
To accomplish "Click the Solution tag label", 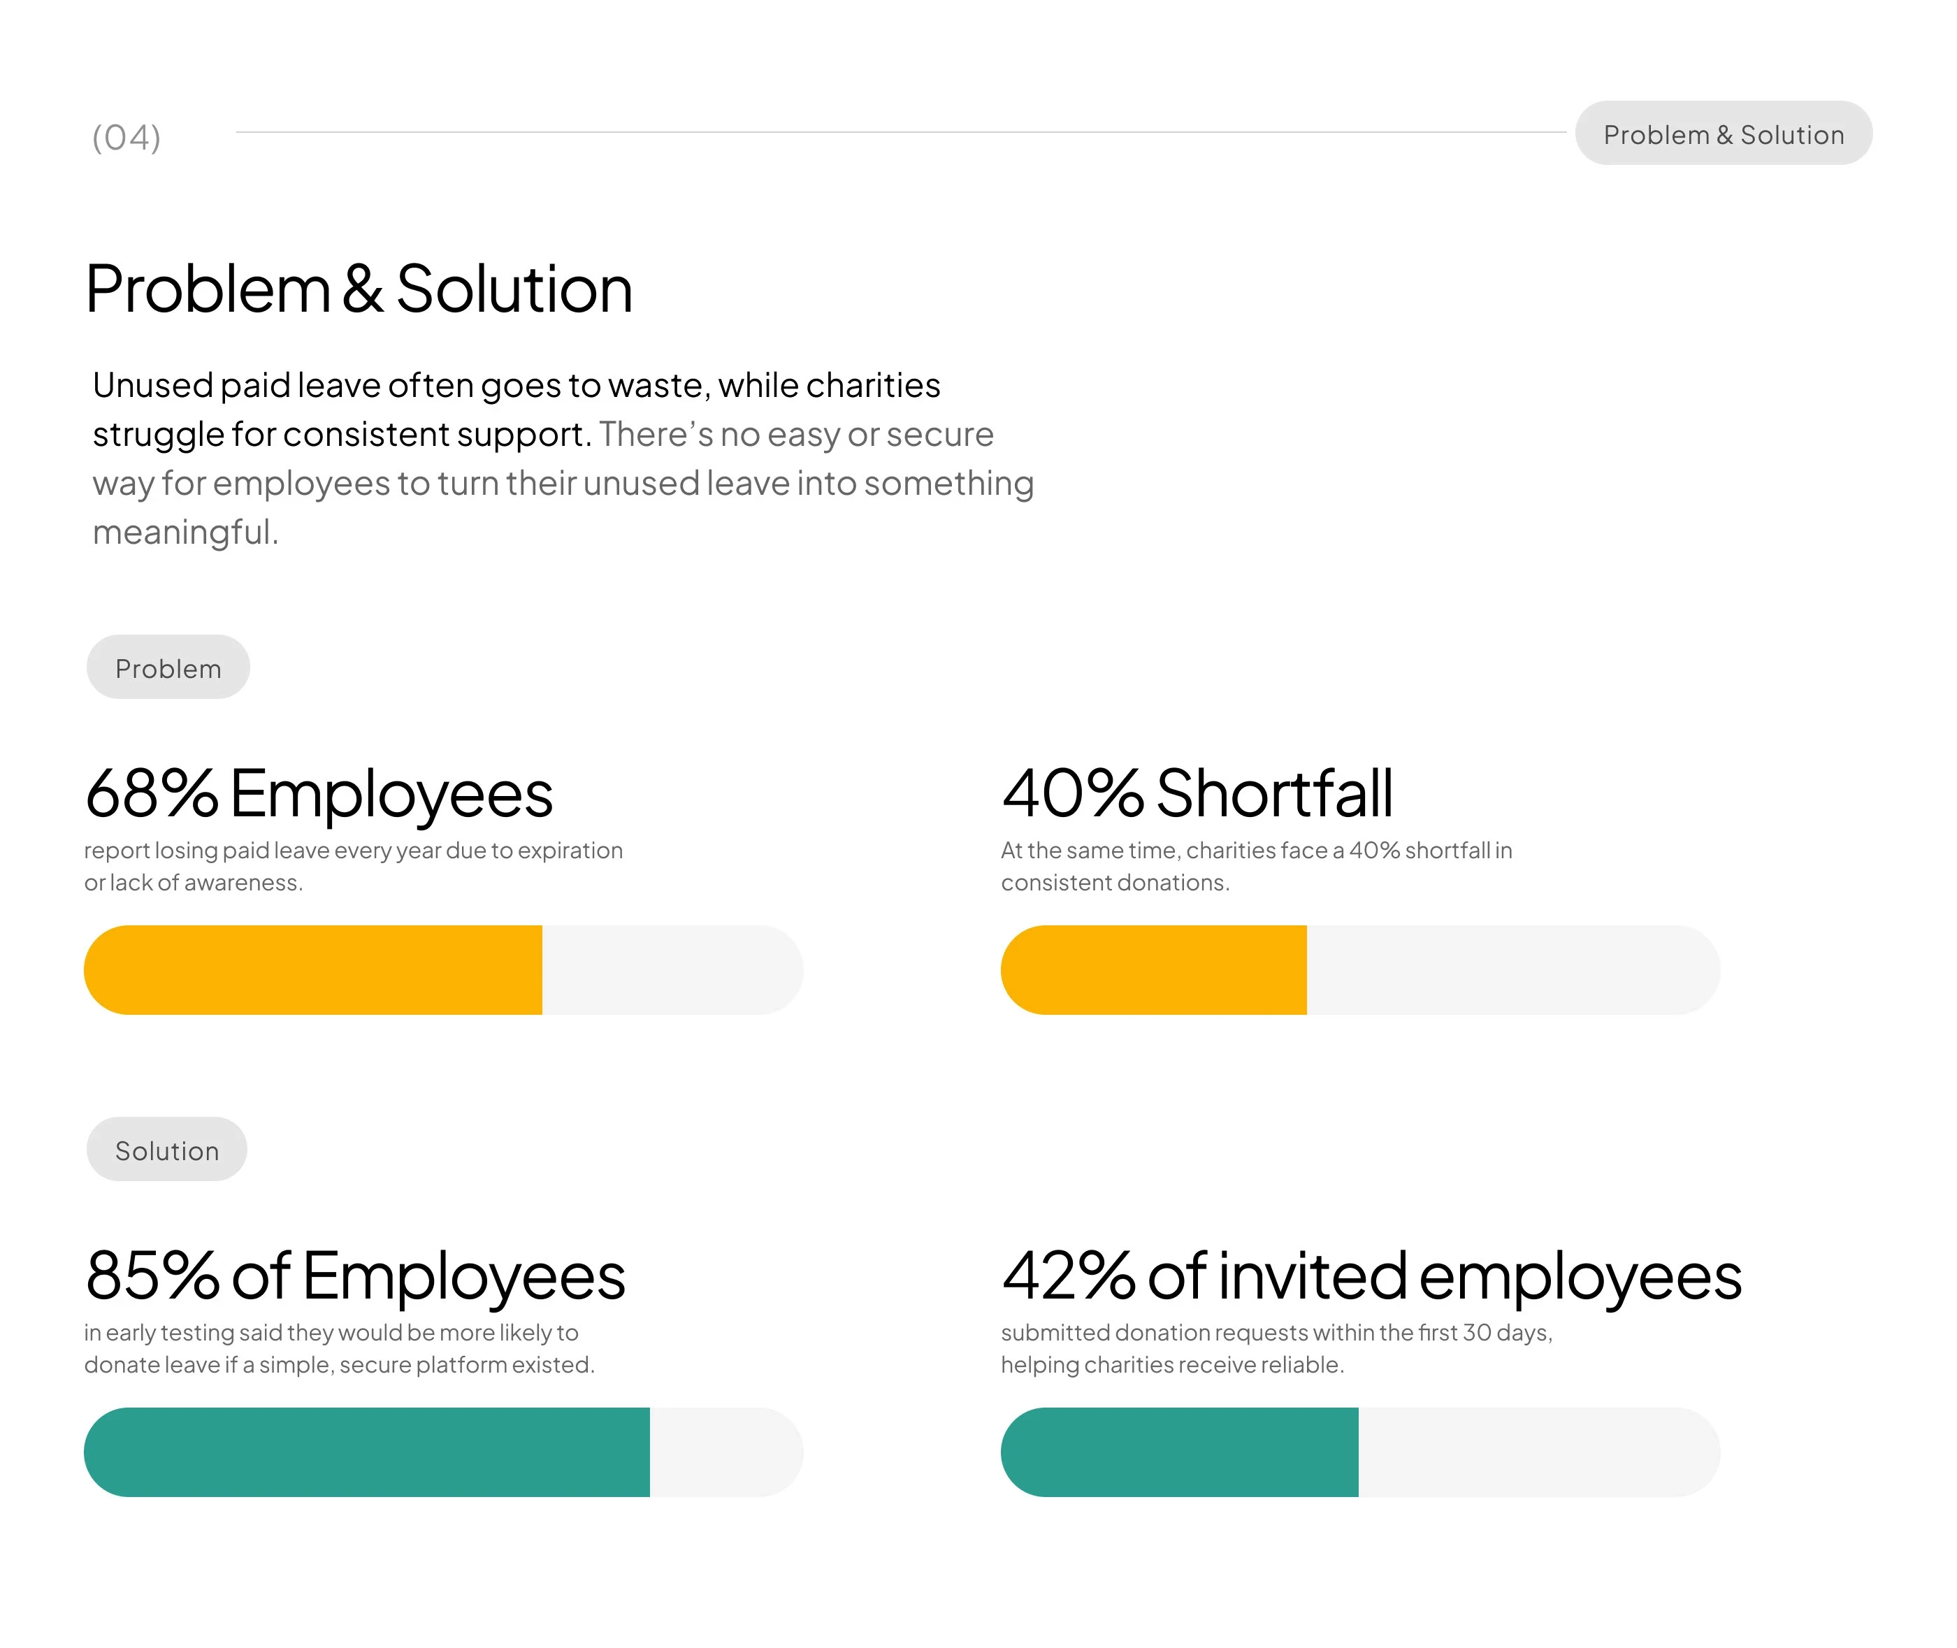I will (167, 1150).
